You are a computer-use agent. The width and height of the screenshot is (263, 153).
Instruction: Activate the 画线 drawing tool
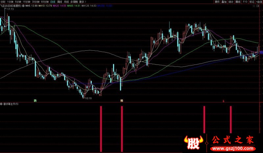(238, 2)
